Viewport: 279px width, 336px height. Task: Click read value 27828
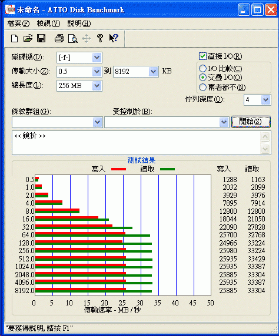point(257,227)
